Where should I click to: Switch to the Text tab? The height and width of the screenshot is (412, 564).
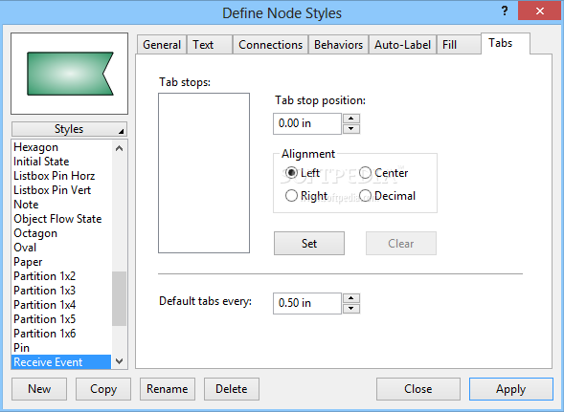click(x=210, y=45)
